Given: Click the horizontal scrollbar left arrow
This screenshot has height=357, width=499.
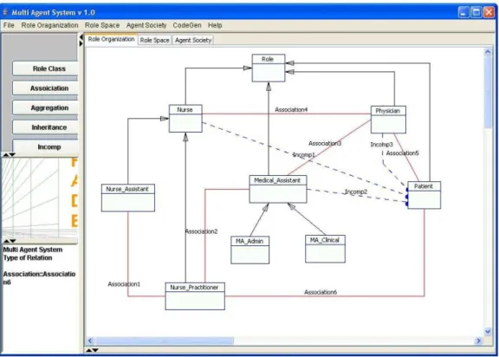Looking at the screenshot, I should click(90, 341).
